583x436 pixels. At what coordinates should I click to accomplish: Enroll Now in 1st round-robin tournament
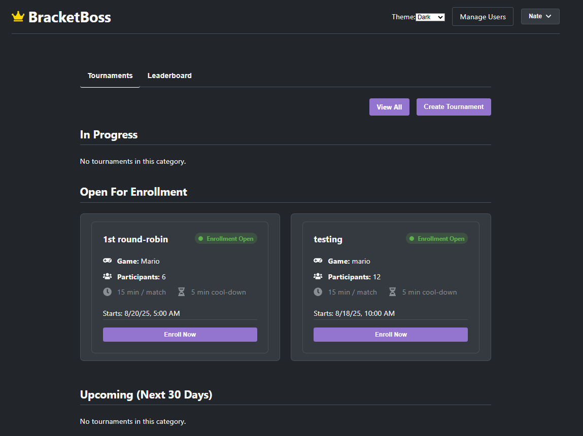(180, 335)
